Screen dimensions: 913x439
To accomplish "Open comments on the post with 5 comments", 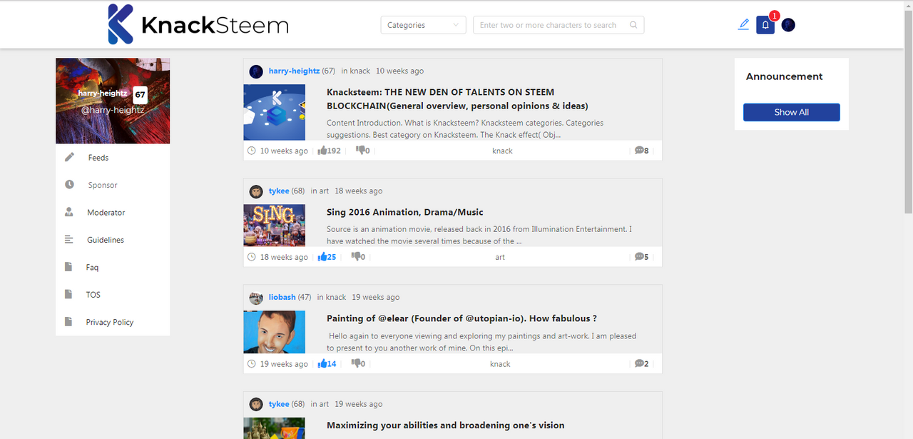I will (x=641, y=257).
